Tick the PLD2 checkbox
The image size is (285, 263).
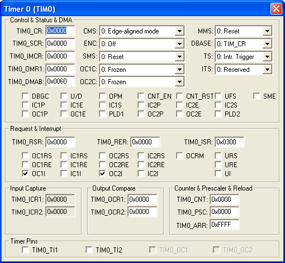(x=218, y=114)
